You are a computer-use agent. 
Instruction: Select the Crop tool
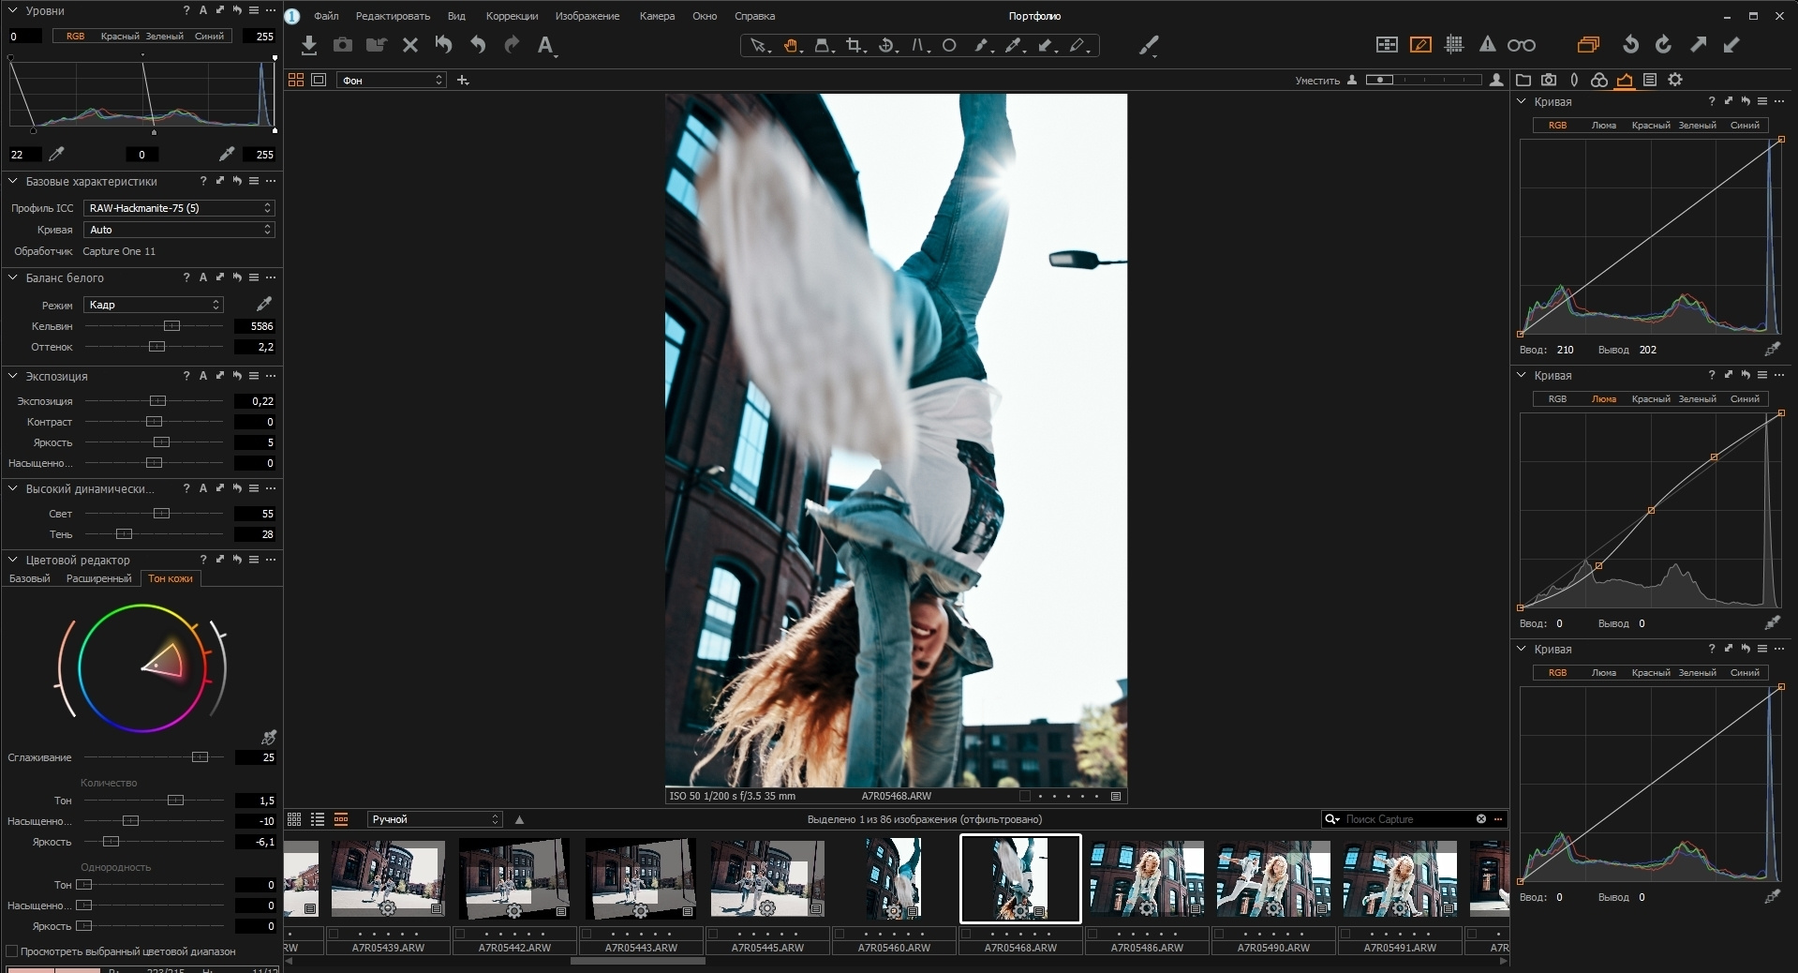click(854, 45)
